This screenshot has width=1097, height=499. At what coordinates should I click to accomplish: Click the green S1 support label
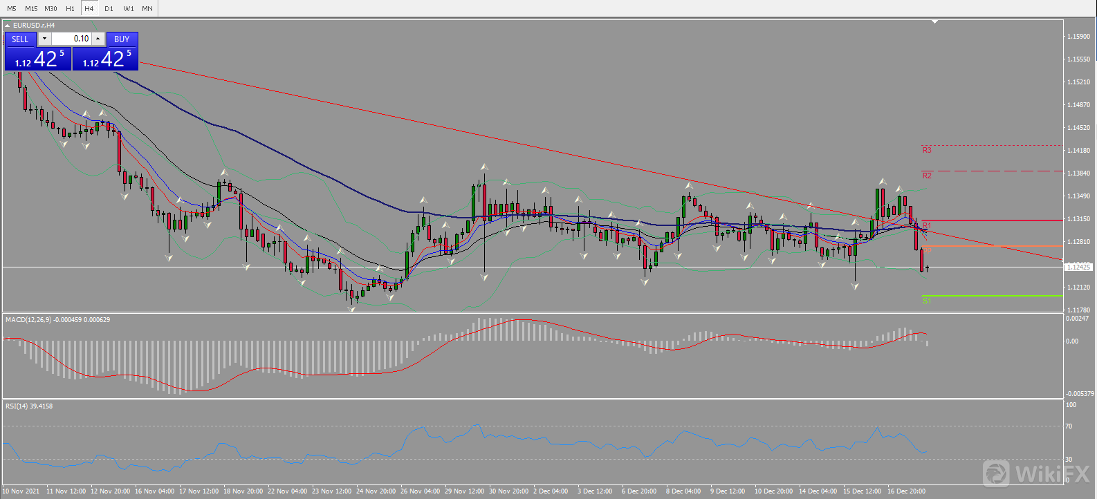coord(927,301)
